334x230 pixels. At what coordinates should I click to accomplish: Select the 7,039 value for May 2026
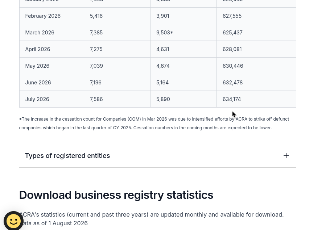96,66
